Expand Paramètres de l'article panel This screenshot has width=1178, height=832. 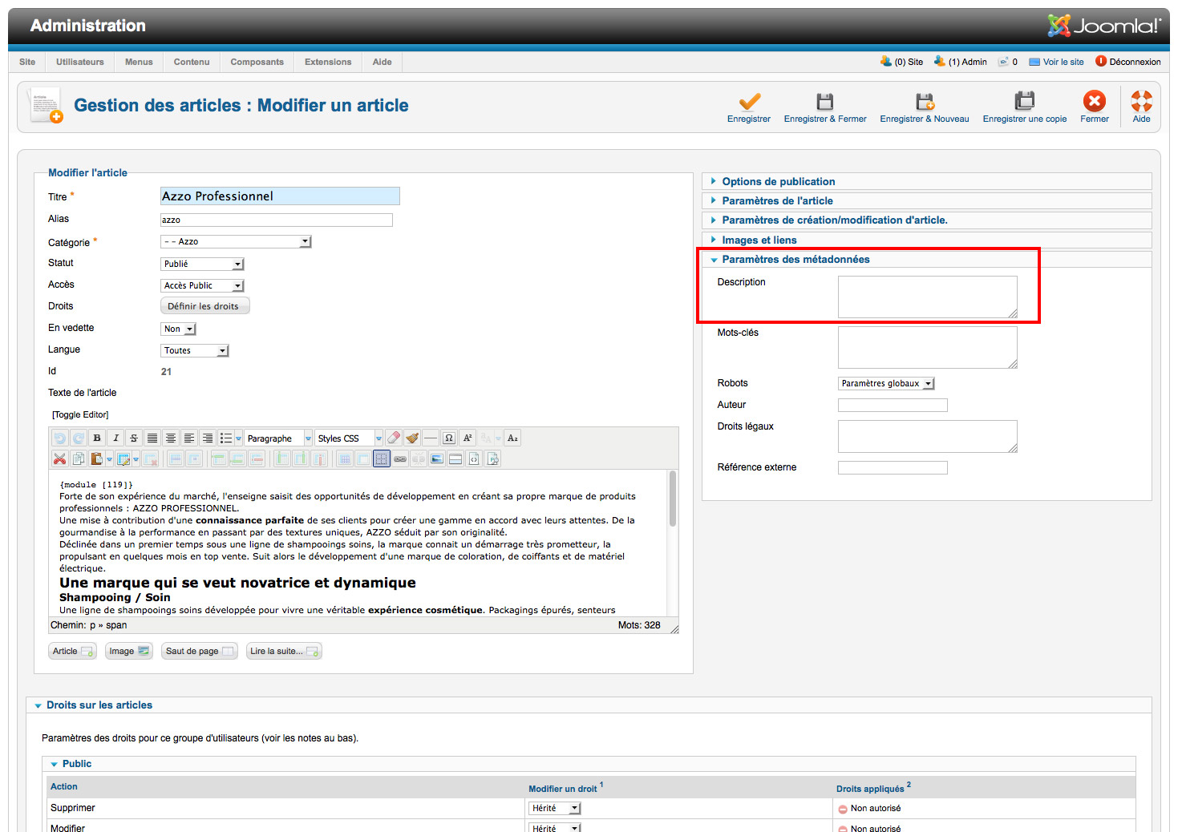click(x=926, y=201)
